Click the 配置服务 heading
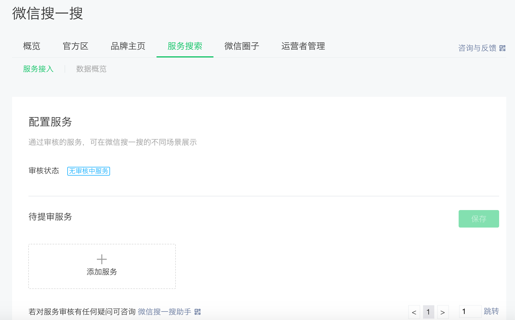This screenshot has height=320, width=515. 50,122
